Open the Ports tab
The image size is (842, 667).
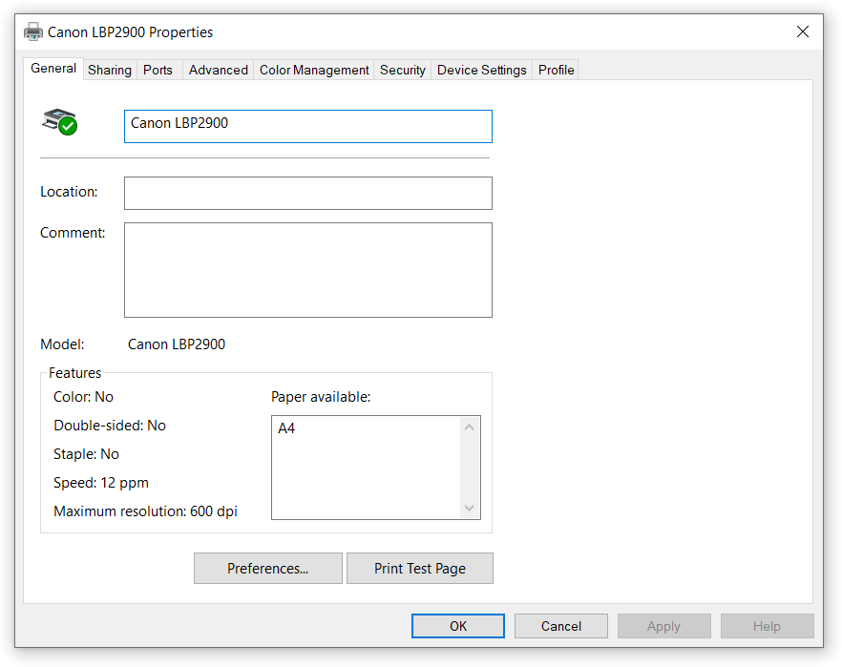(158, 70)
